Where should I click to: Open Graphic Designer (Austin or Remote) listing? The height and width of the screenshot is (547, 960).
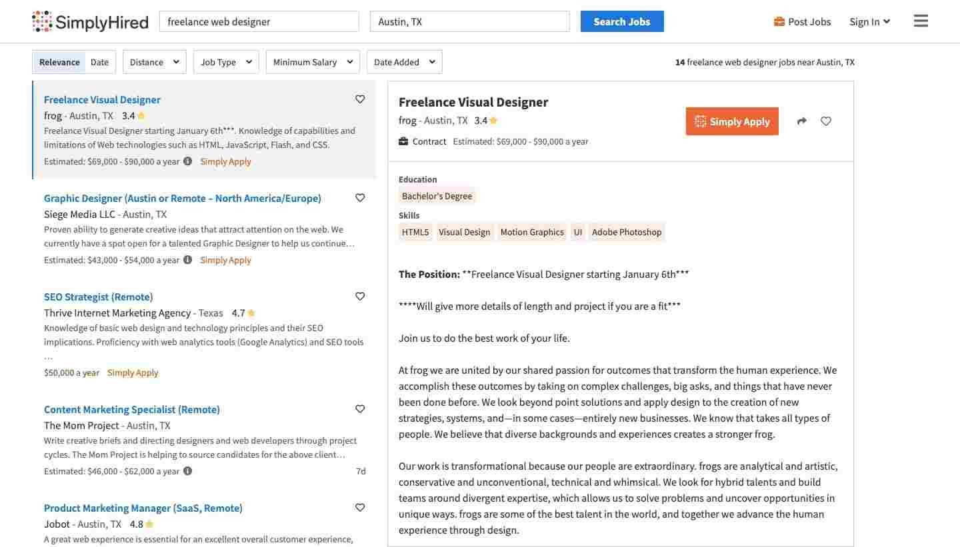(183, 198)
